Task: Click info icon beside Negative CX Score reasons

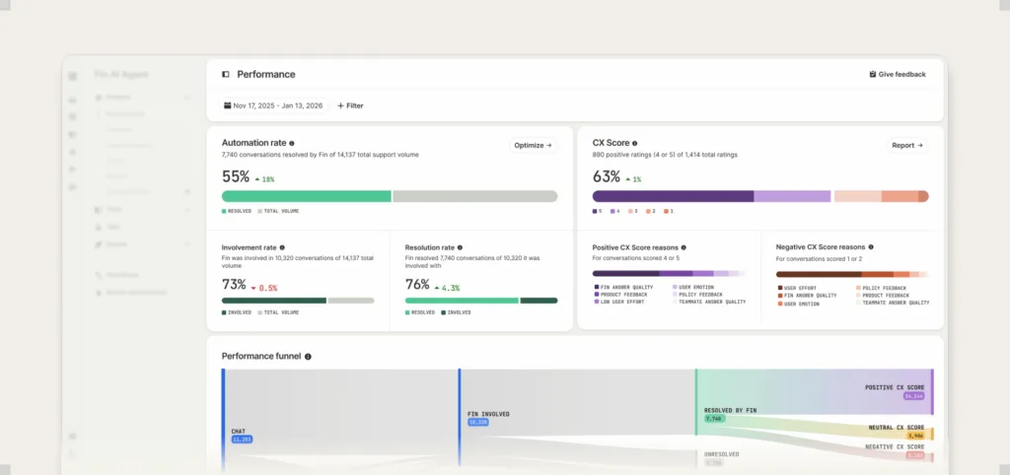Action: coord(871,247)
